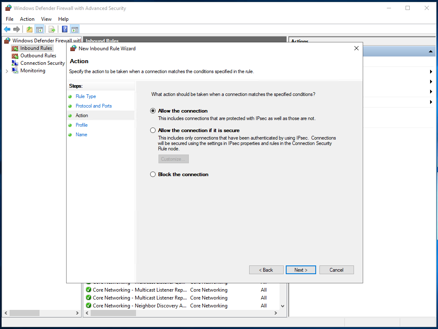Close the New Inbound Rule Wizard dialog
Image resolution: width=438 pixels, height=329 pixels.
[x=356, y=48]
